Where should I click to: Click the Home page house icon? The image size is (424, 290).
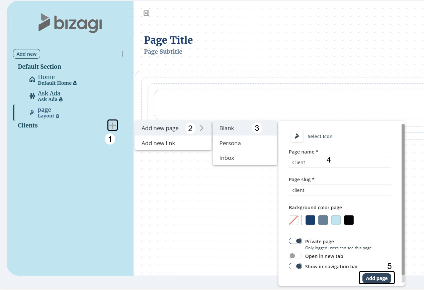pyautogui.click(x=32, y=79)
